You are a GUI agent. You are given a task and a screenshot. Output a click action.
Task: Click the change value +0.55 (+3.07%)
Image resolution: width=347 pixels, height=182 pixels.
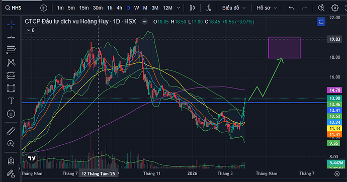click(x=238, y=22)
